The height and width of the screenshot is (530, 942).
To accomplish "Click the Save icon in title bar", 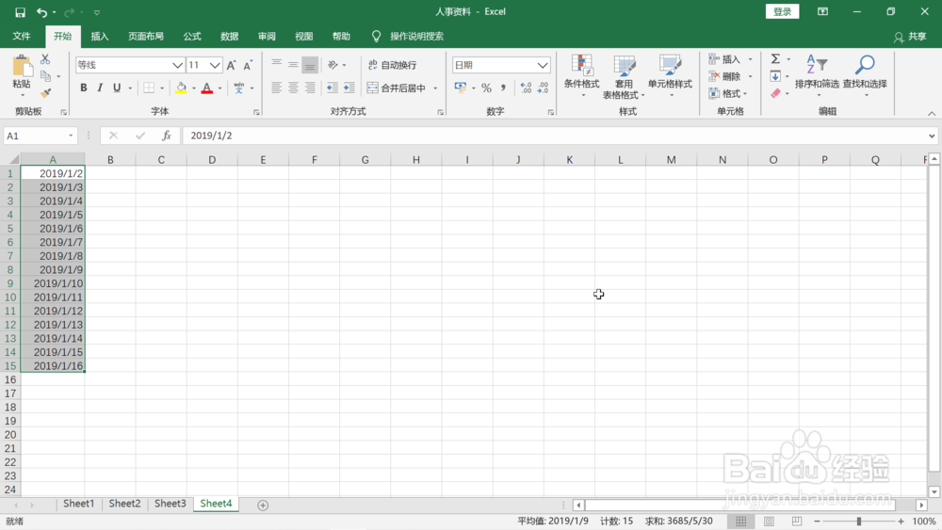I will click(x=20, y=12).
